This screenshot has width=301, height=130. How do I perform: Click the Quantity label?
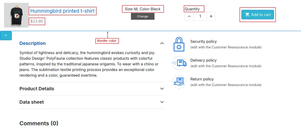click(x=192, y=9)
